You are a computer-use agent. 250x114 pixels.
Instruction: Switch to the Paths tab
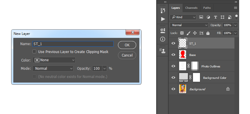coord(207,8)
